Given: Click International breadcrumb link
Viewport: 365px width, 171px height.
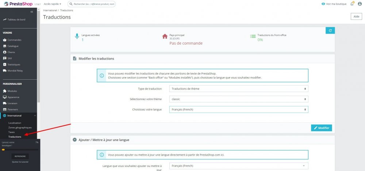Looking at the screenshot, I should (x=50, y=11).
